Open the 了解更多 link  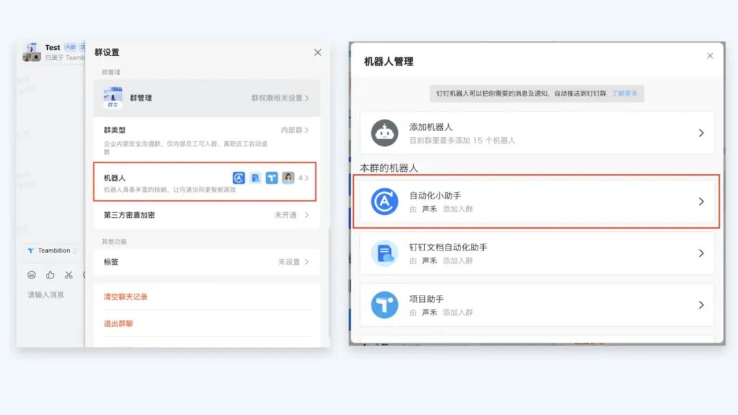[625, 94]
